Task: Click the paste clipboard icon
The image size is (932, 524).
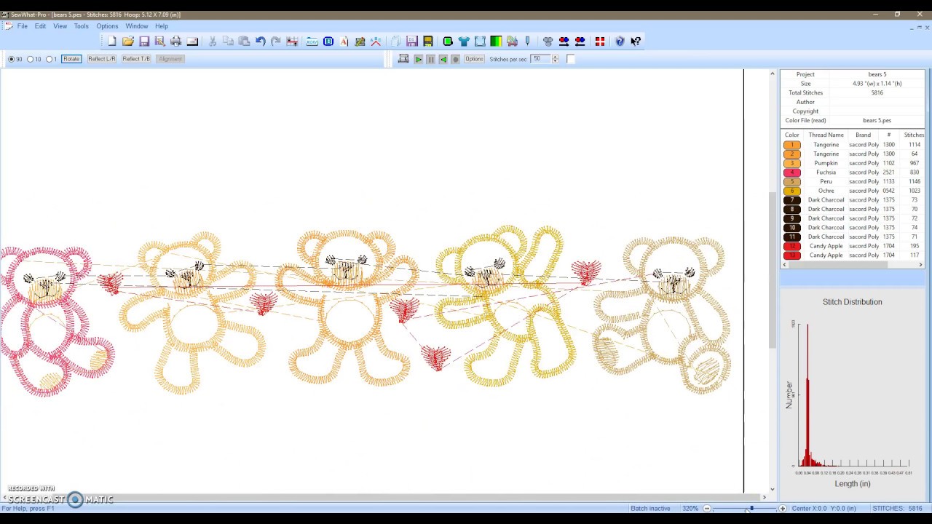Action: (x=245, y=41)
